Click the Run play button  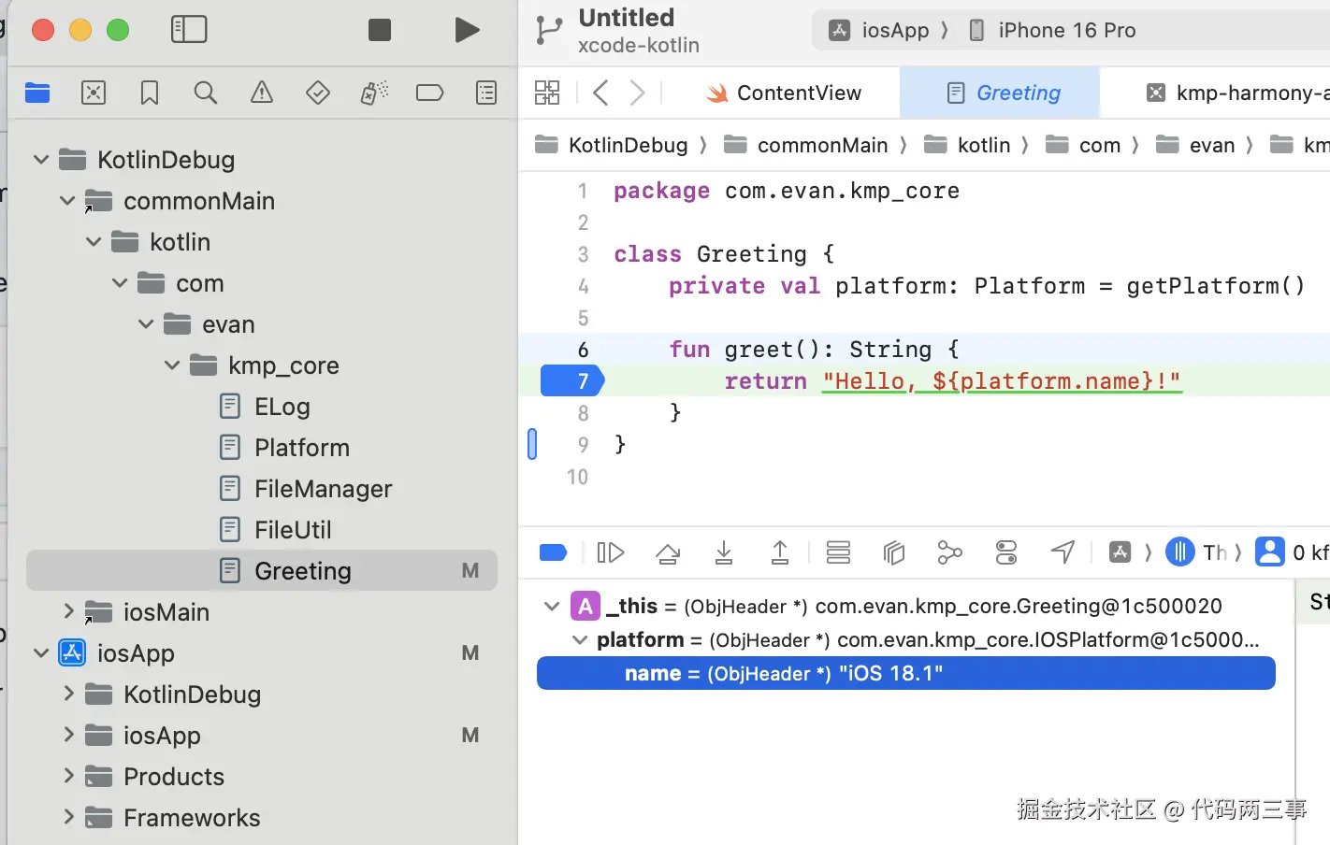pos(467,30)
